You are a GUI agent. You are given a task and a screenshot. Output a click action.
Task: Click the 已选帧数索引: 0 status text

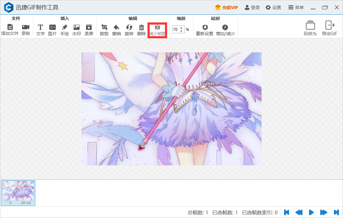coord(260,212)
